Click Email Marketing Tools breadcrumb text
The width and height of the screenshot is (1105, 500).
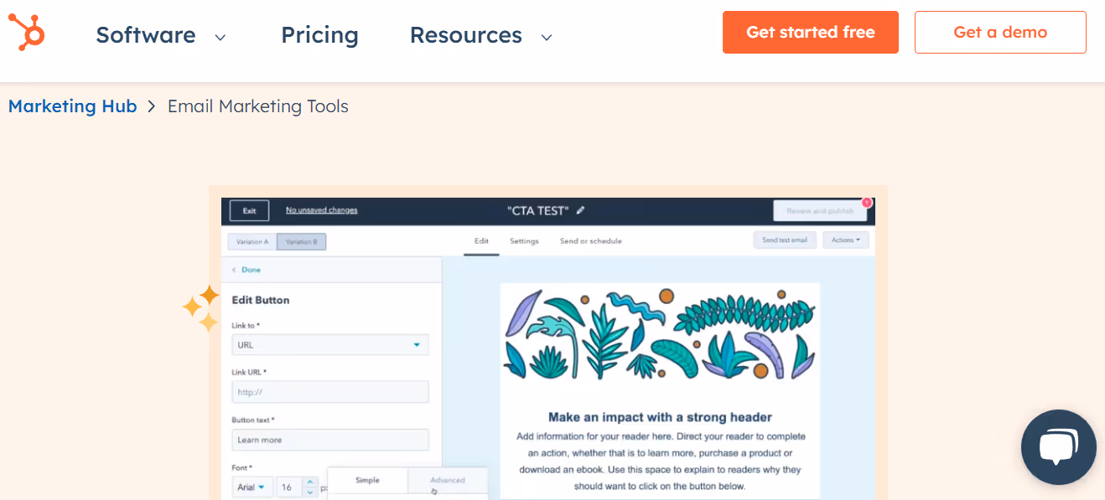258,106
